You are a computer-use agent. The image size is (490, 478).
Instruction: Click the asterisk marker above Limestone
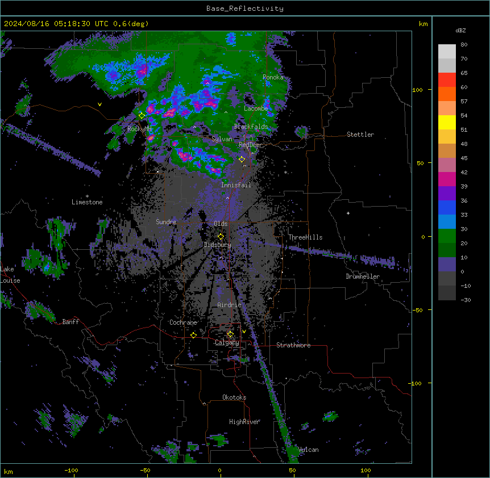pyautogui.click(x=87, y=196)
